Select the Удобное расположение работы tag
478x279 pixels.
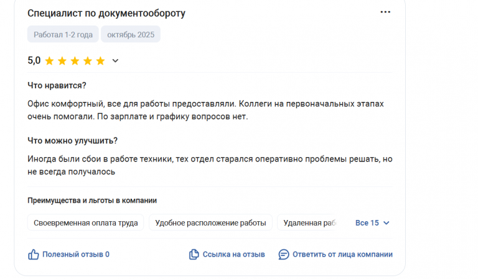(210, 222)
